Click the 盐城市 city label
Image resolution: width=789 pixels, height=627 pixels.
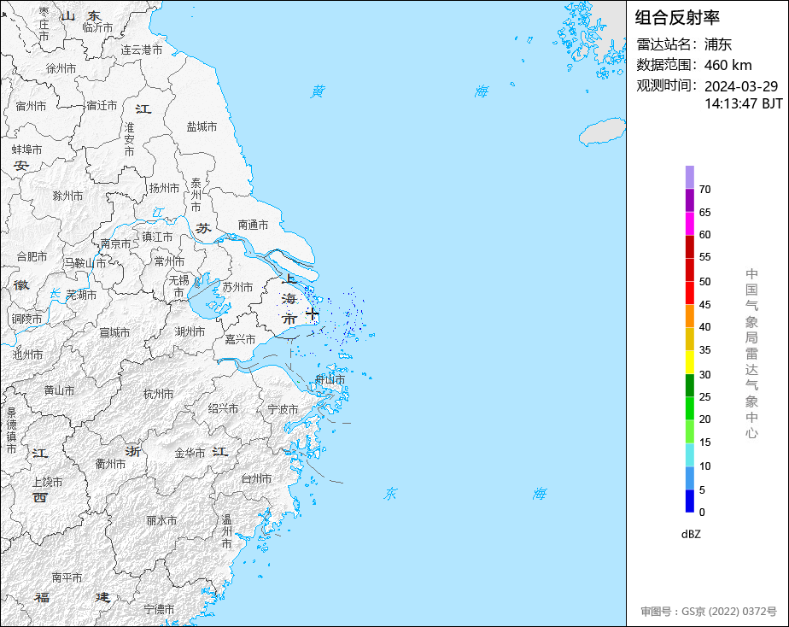202,126
